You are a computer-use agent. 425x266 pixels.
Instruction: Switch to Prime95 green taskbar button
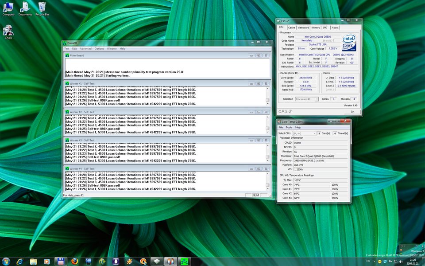point(185,262)
